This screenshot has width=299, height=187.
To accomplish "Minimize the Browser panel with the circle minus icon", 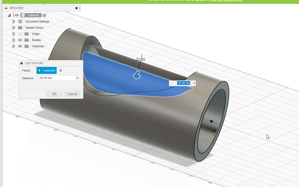I will (76, 8).
